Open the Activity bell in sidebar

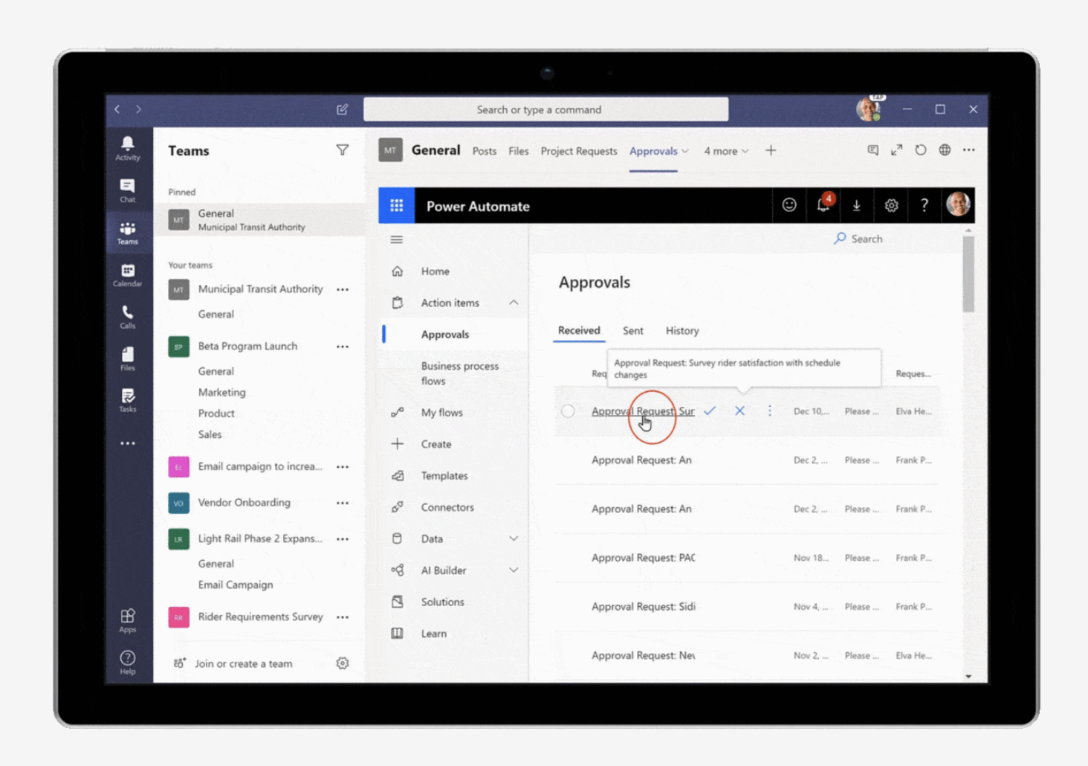[127, 147]
